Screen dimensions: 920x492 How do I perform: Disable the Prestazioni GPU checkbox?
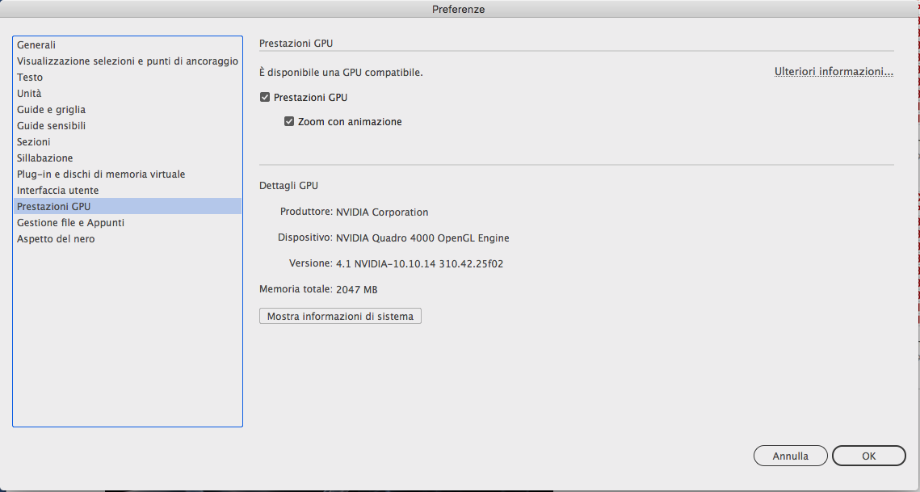[265, 98]
